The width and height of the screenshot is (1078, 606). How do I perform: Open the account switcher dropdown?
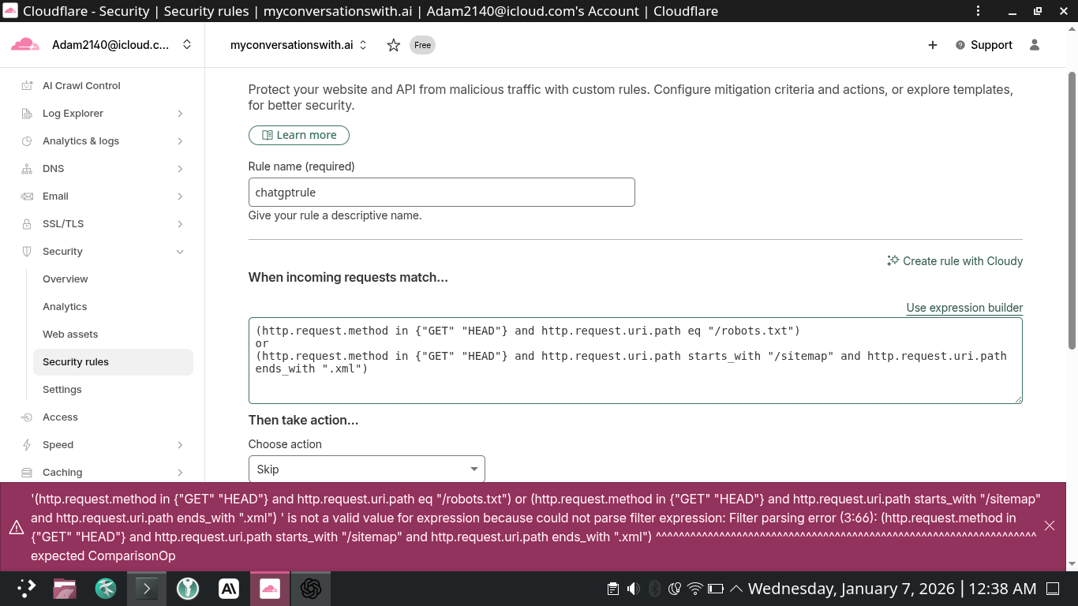coord(186,45)
